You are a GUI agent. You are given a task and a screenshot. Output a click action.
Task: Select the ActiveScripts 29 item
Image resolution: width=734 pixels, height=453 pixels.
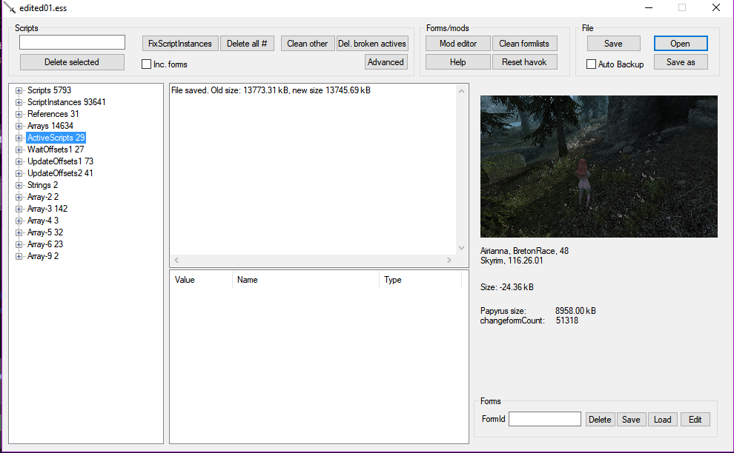click(56, 138)
